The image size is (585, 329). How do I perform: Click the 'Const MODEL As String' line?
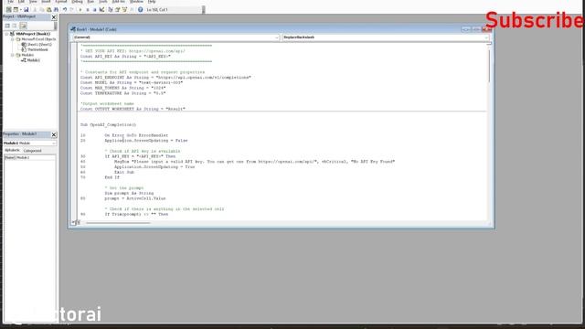pyautogui.click(x=132, y=82)
